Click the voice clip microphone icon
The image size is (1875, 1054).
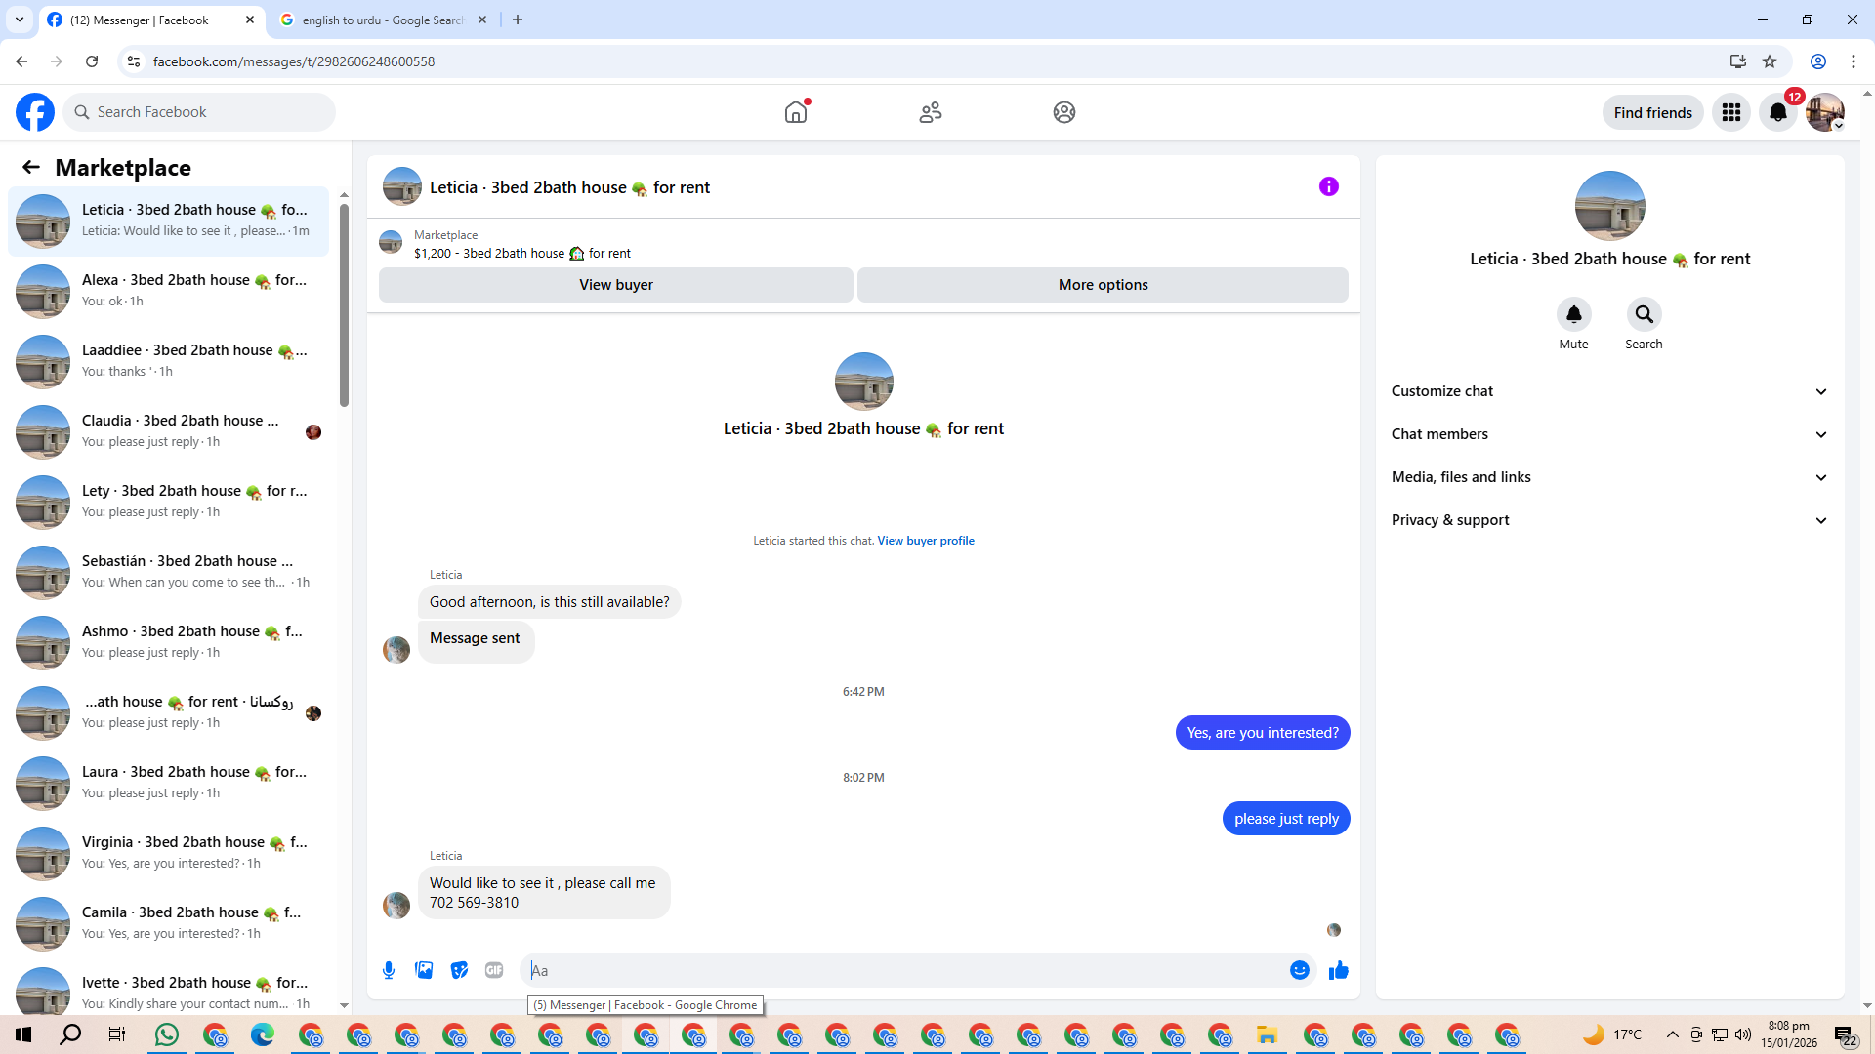pyautogui.click(x=389, y=970)
